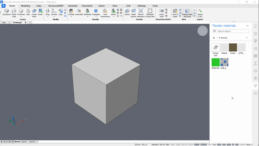Click the Standard text style field
This screenshot has width=259, height=146.
(155, 144)
